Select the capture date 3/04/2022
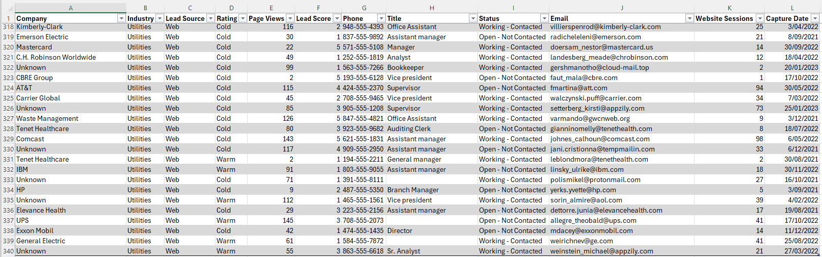The image size is (822, 257). [792, 27]
